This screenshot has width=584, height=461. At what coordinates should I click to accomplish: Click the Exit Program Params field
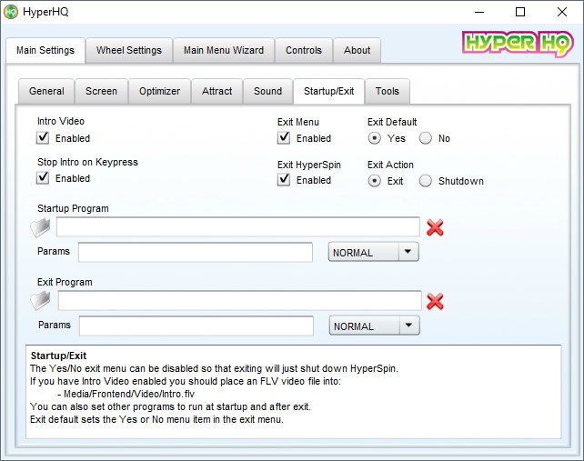(x=196, y=326)
